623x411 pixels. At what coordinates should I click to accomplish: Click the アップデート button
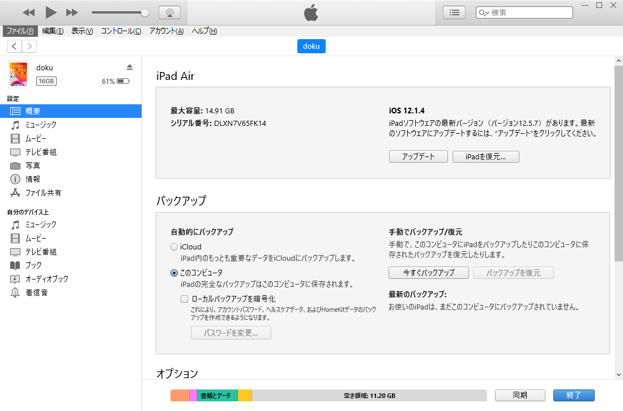419,156
